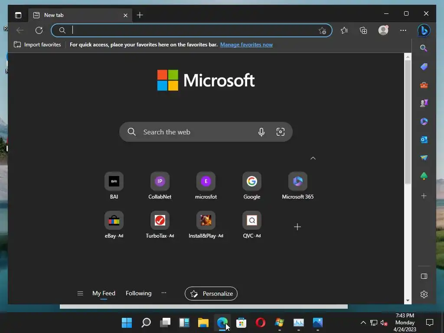Open the profile avatar
Screen dimensions: 444x333
click(383, 30)
